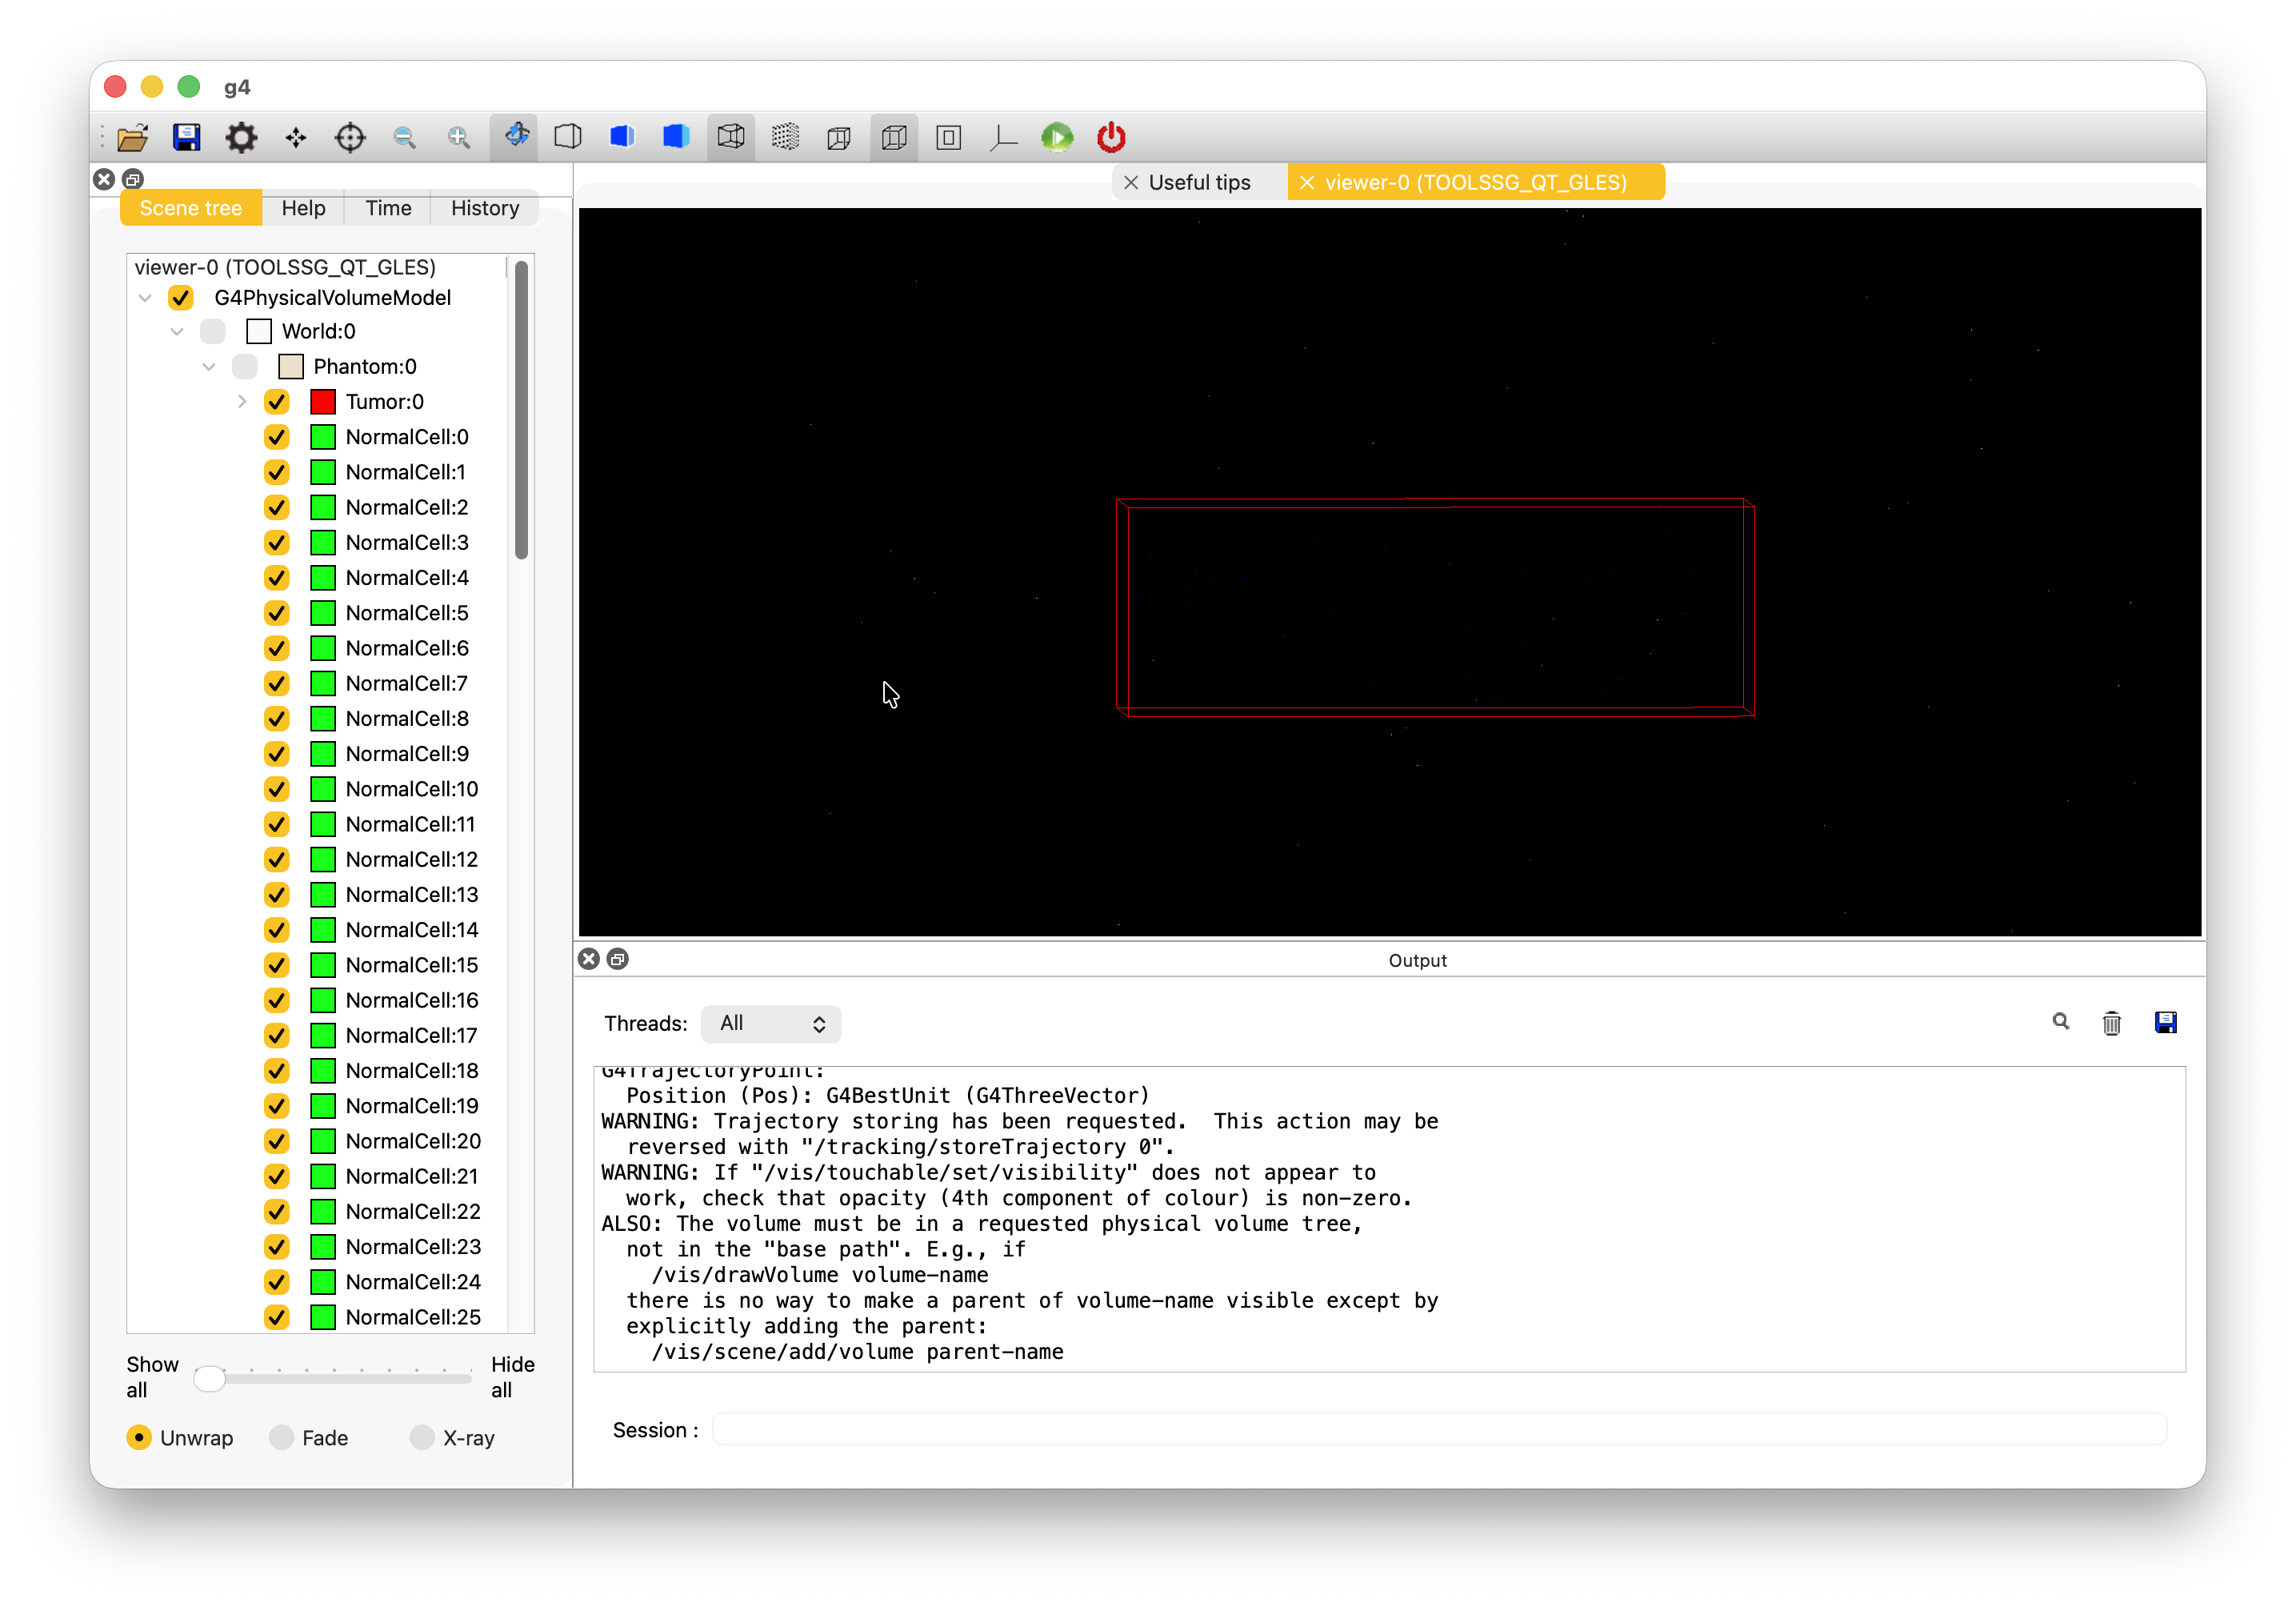Close the viewer-0 tab
2296x1607 pixels.
[x=1306, y=182]
